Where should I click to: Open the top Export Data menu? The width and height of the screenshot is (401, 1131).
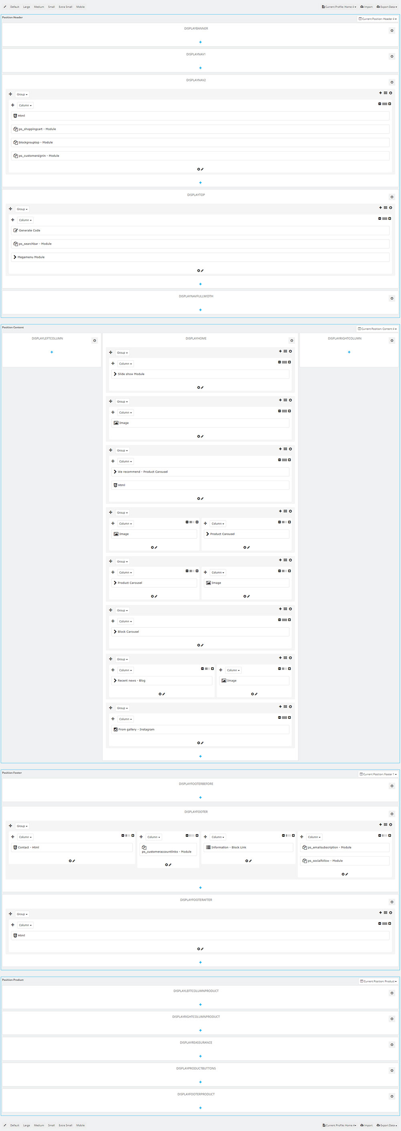pyautogui.click(x=387, y=6)
